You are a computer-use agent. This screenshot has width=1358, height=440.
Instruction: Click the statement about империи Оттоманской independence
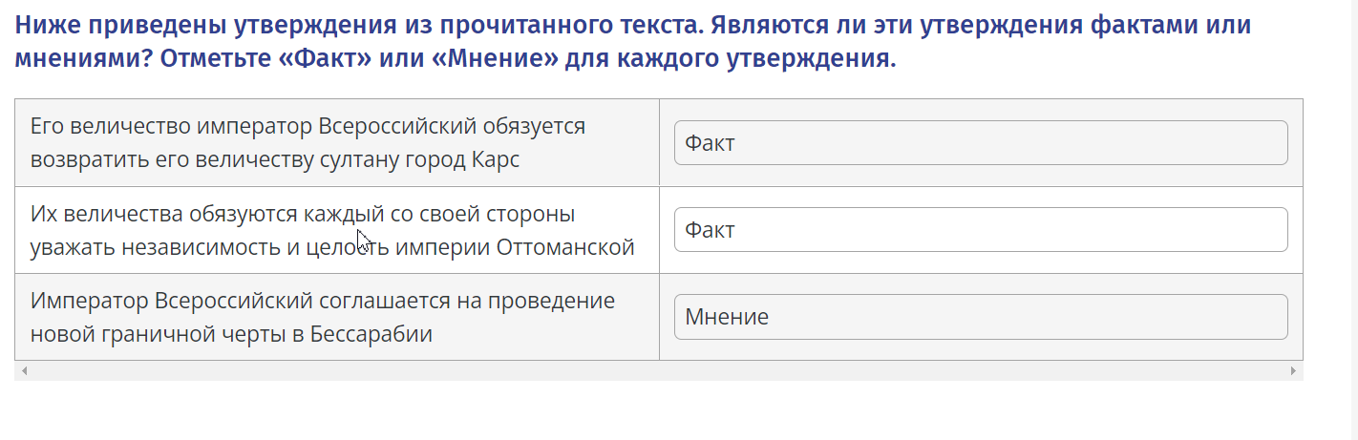coord(332,230)
